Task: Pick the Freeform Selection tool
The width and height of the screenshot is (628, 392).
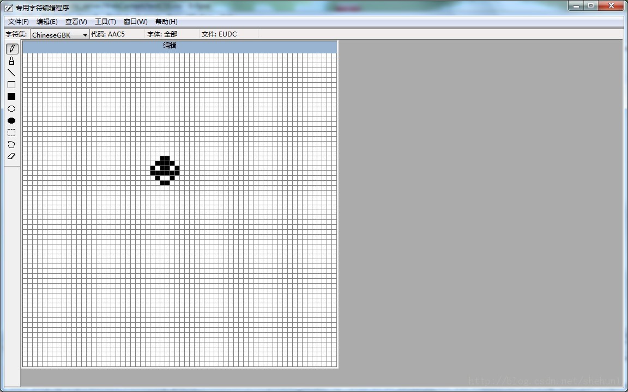Action: (11, 145)
